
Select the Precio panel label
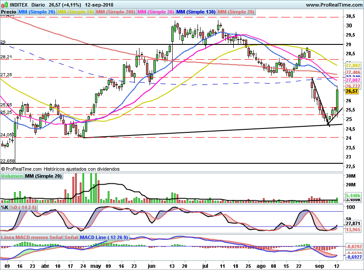pos(9,12)
